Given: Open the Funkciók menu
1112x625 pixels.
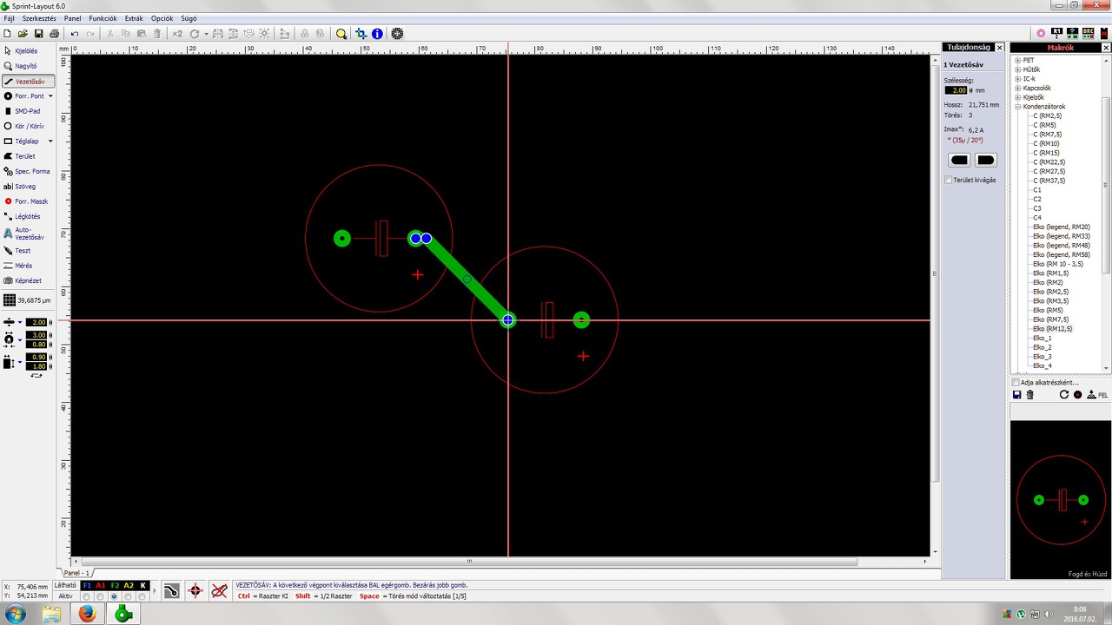Looking at the screenshot, I should pyautogui.click(x=103, y=18).
